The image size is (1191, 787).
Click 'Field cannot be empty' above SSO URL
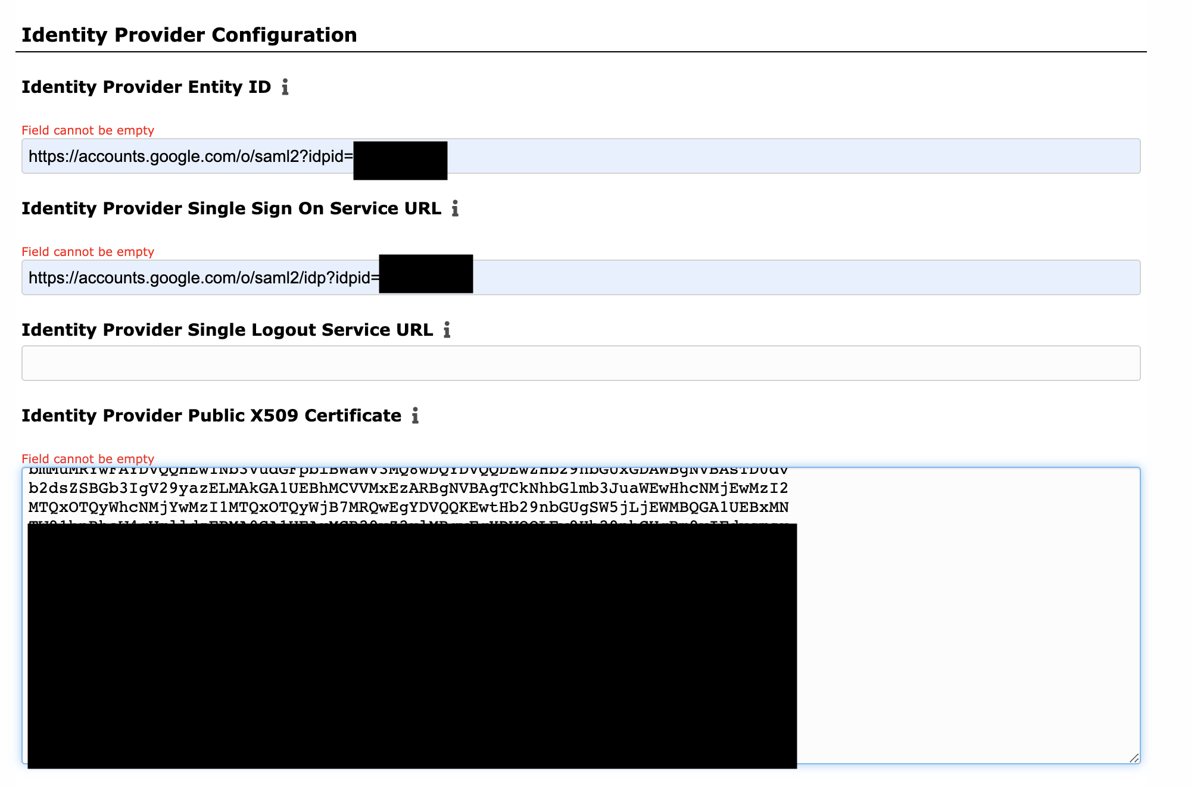point(88,252)
